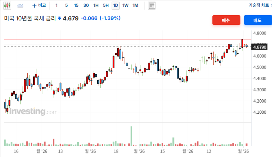
Task: Click the date label 13 on time axis
Action: coord(60,151)
